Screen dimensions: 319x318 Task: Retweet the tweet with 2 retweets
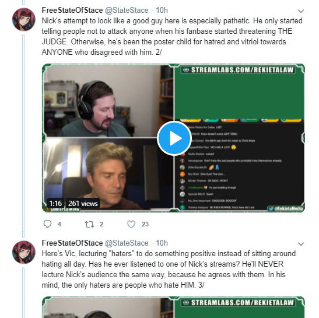(x=89, y=224)
